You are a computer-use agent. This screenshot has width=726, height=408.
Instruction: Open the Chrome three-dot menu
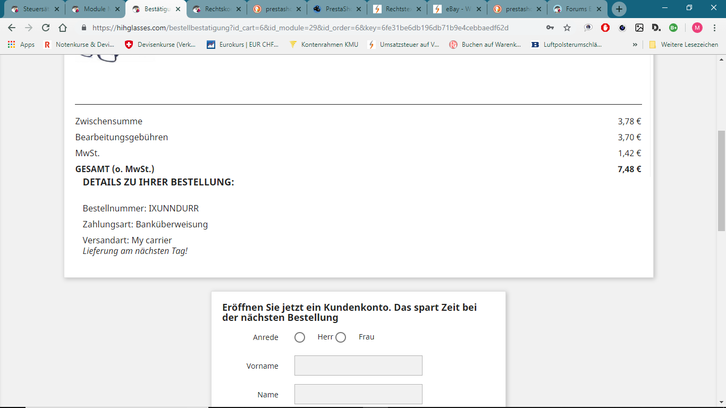(714, 28)
